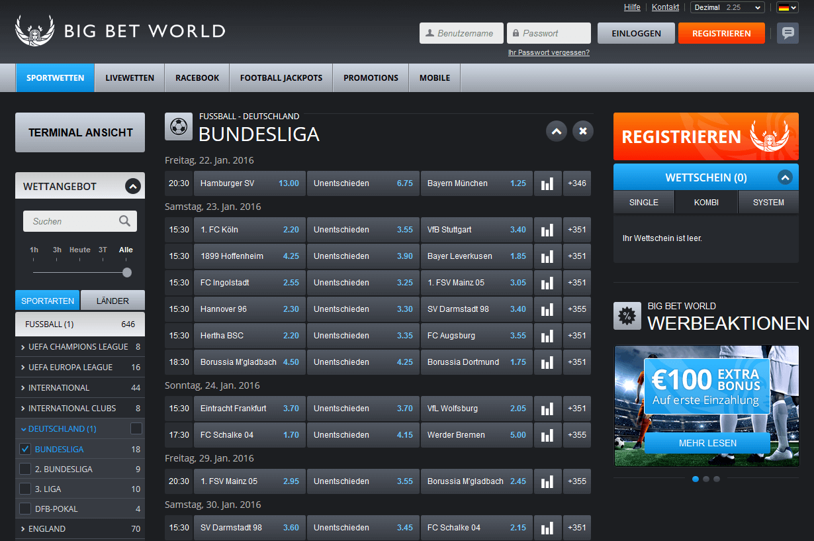Screen dimensions: 814x541
Task: Open statistics icon for 1899 Hoffenheim match
Action: click(x=547, y=256)
